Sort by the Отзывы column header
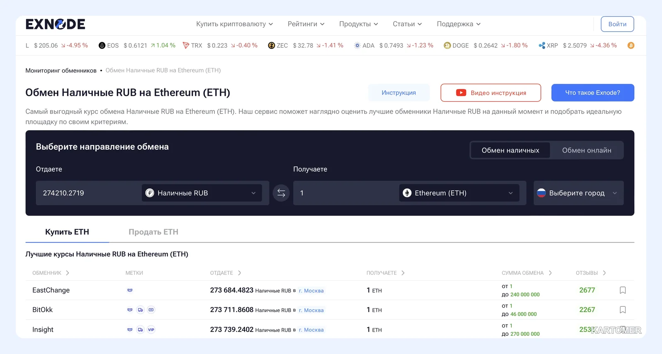This screenshot has width=662, height=354. 591,273
